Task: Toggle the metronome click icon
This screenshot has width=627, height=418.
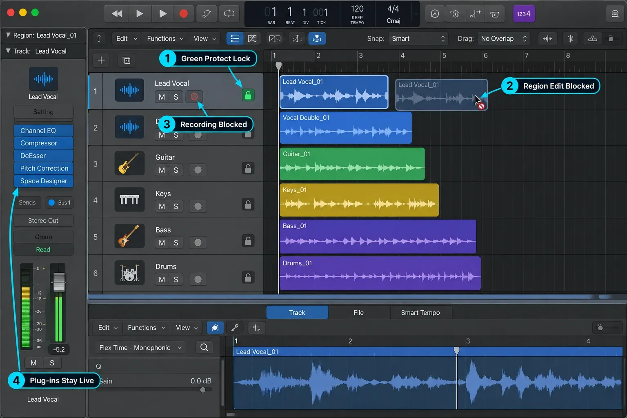Action: (x=435, y=13)
